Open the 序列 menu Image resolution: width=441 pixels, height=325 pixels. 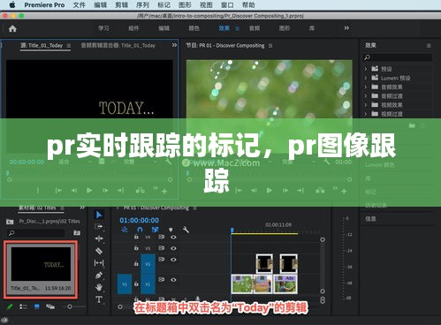142,5
